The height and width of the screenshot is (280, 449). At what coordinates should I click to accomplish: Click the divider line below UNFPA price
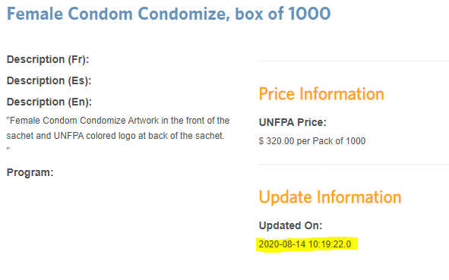(x=354, y=165)
